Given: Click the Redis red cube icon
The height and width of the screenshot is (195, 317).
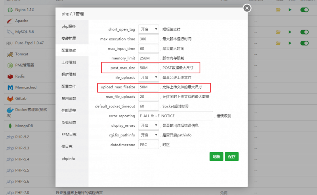Looking at the screenshot, I should [x=10, y=76].
